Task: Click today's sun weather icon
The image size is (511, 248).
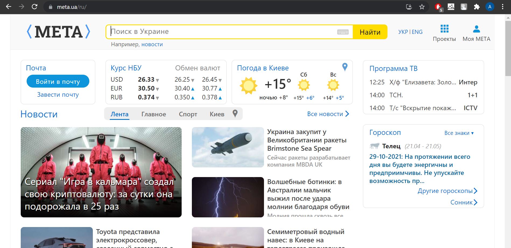Action: pyautogui.click(x=248, y=85)
